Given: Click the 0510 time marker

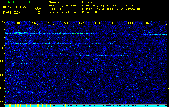Looking at the screenshot, I should click(163, 23).
